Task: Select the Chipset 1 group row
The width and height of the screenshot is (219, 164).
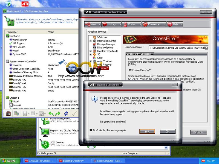Action: pos(42,98)
